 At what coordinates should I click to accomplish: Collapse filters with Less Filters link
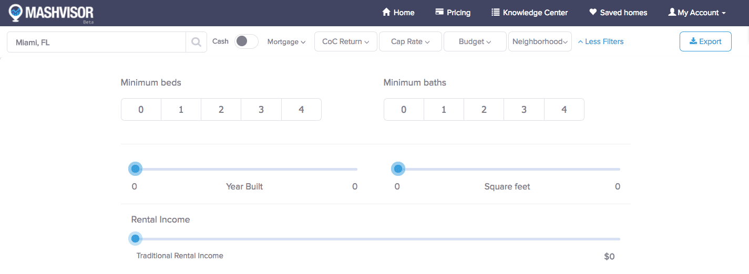(x=601, y=41)
